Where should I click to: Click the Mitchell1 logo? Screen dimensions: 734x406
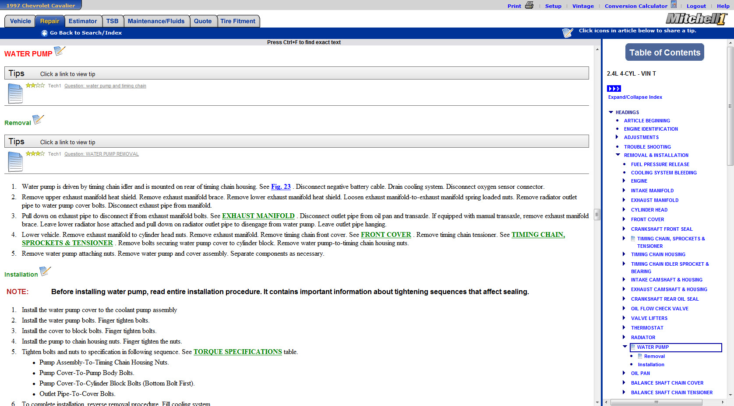696,19
